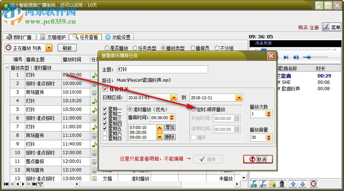Check the 星期六 checkbox

pos(105,133)
